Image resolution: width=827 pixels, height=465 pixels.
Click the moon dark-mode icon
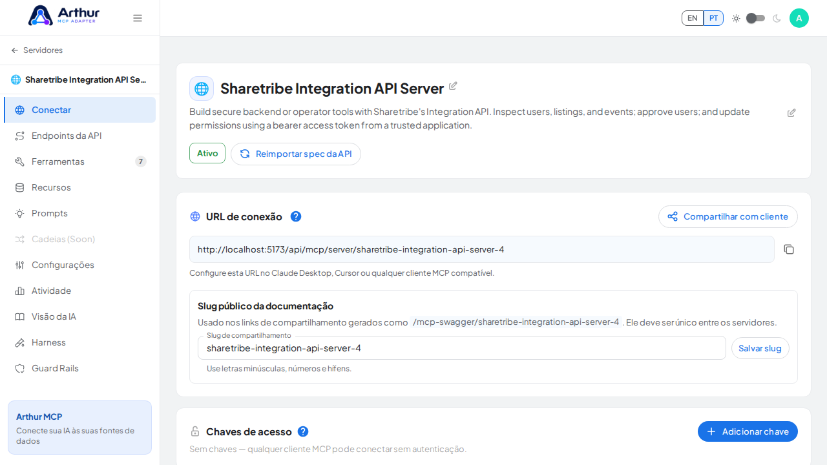pyautogui.click(x=777, y=18)
